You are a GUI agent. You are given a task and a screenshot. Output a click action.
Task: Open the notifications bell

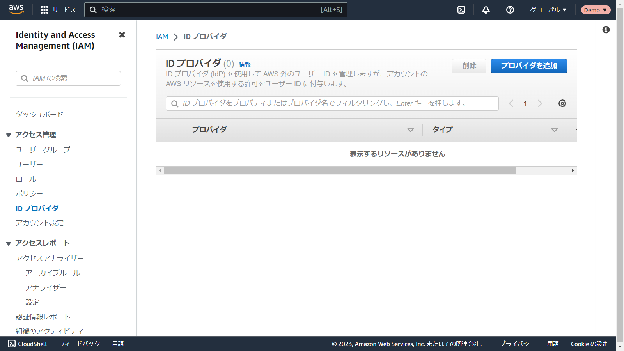486,10
